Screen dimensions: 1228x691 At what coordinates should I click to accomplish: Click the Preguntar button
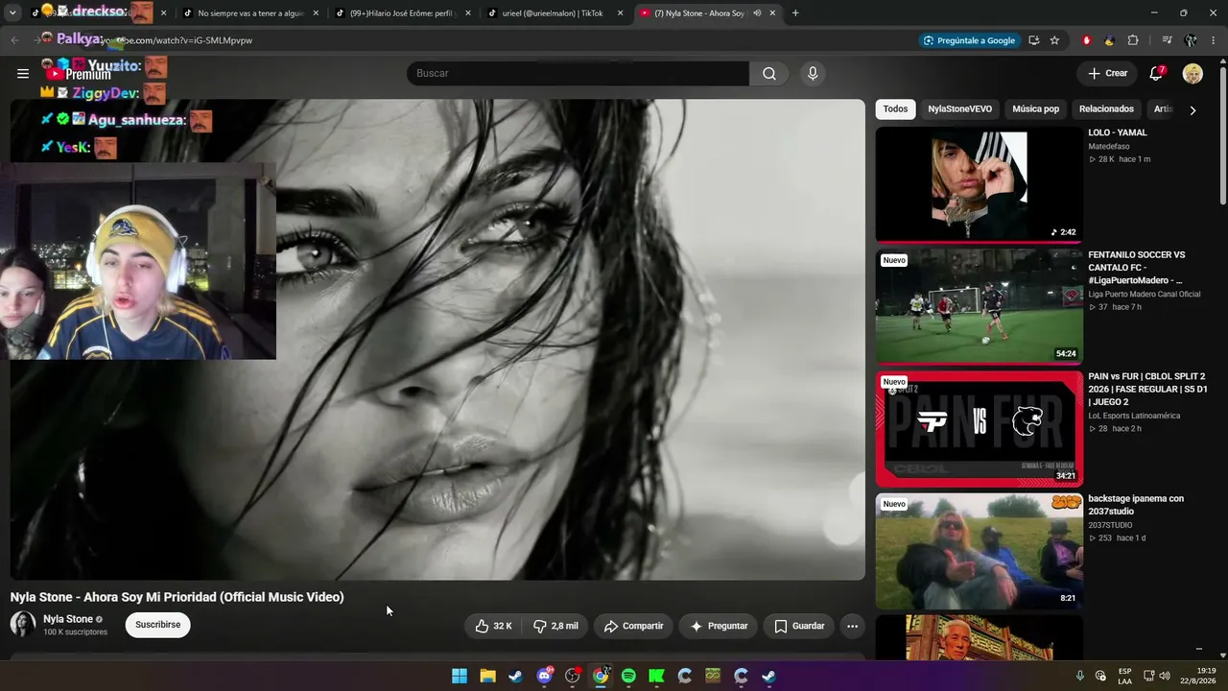[x=719, y=626]
